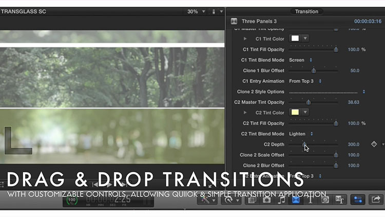This screenshot has width=385, height=217.
Task: Expand the C2 Tint Color disclosure triangle
Action: (x=245, y=113)
